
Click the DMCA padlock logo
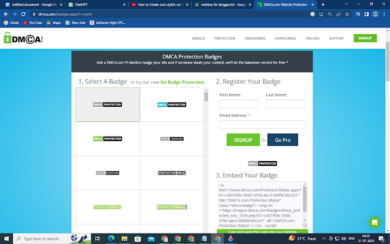pos(23,38)
